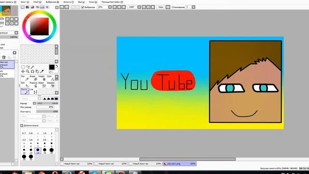Select the magic wand tool
Image resolution: width=309 pixels, height=174 pixels.
(x=32, y=67)
